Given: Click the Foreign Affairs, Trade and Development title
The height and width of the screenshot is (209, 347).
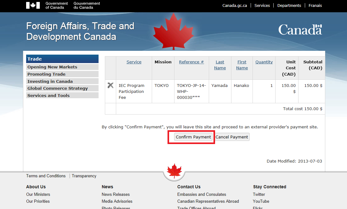Looking at the screenshot, I should [x=80, y=31].
